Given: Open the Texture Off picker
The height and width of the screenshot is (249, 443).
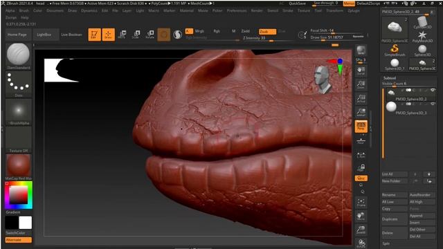Looking at the screenshot, I should pos(19,139).
